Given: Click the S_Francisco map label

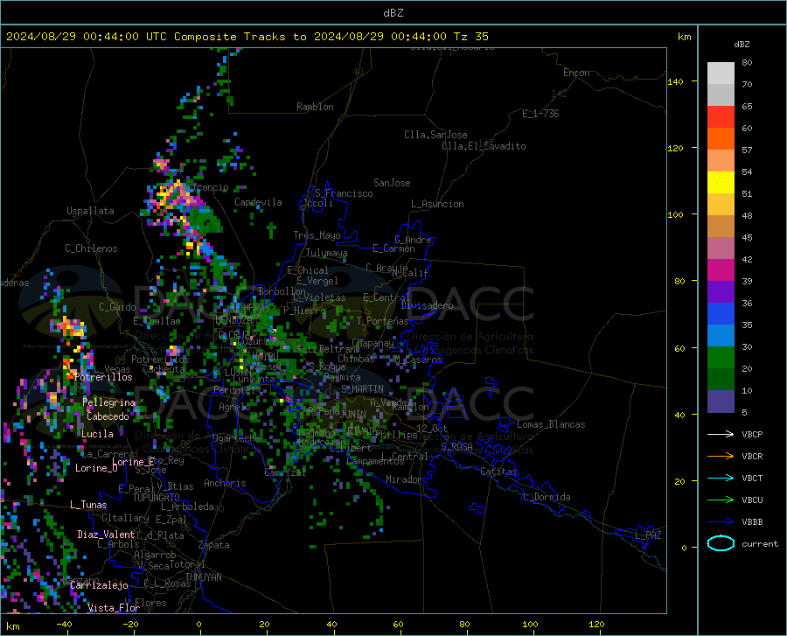Looking at the screenshot, I should click(344, 193).
